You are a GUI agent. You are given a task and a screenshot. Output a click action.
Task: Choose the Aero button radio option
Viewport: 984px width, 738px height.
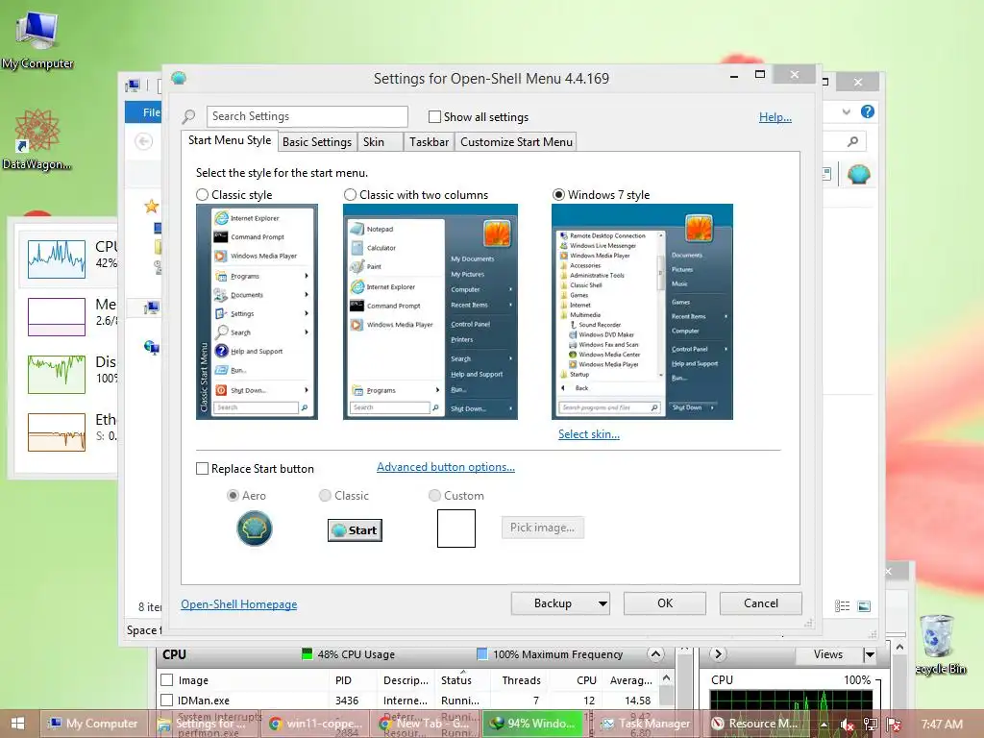point(233,496)
